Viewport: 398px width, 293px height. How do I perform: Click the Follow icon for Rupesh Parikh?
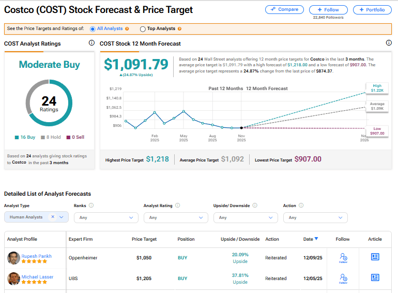(342, 257)
